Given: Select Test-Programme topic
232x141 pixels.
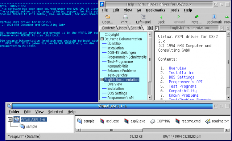Looking at the screenshot, I should [120, 62].
